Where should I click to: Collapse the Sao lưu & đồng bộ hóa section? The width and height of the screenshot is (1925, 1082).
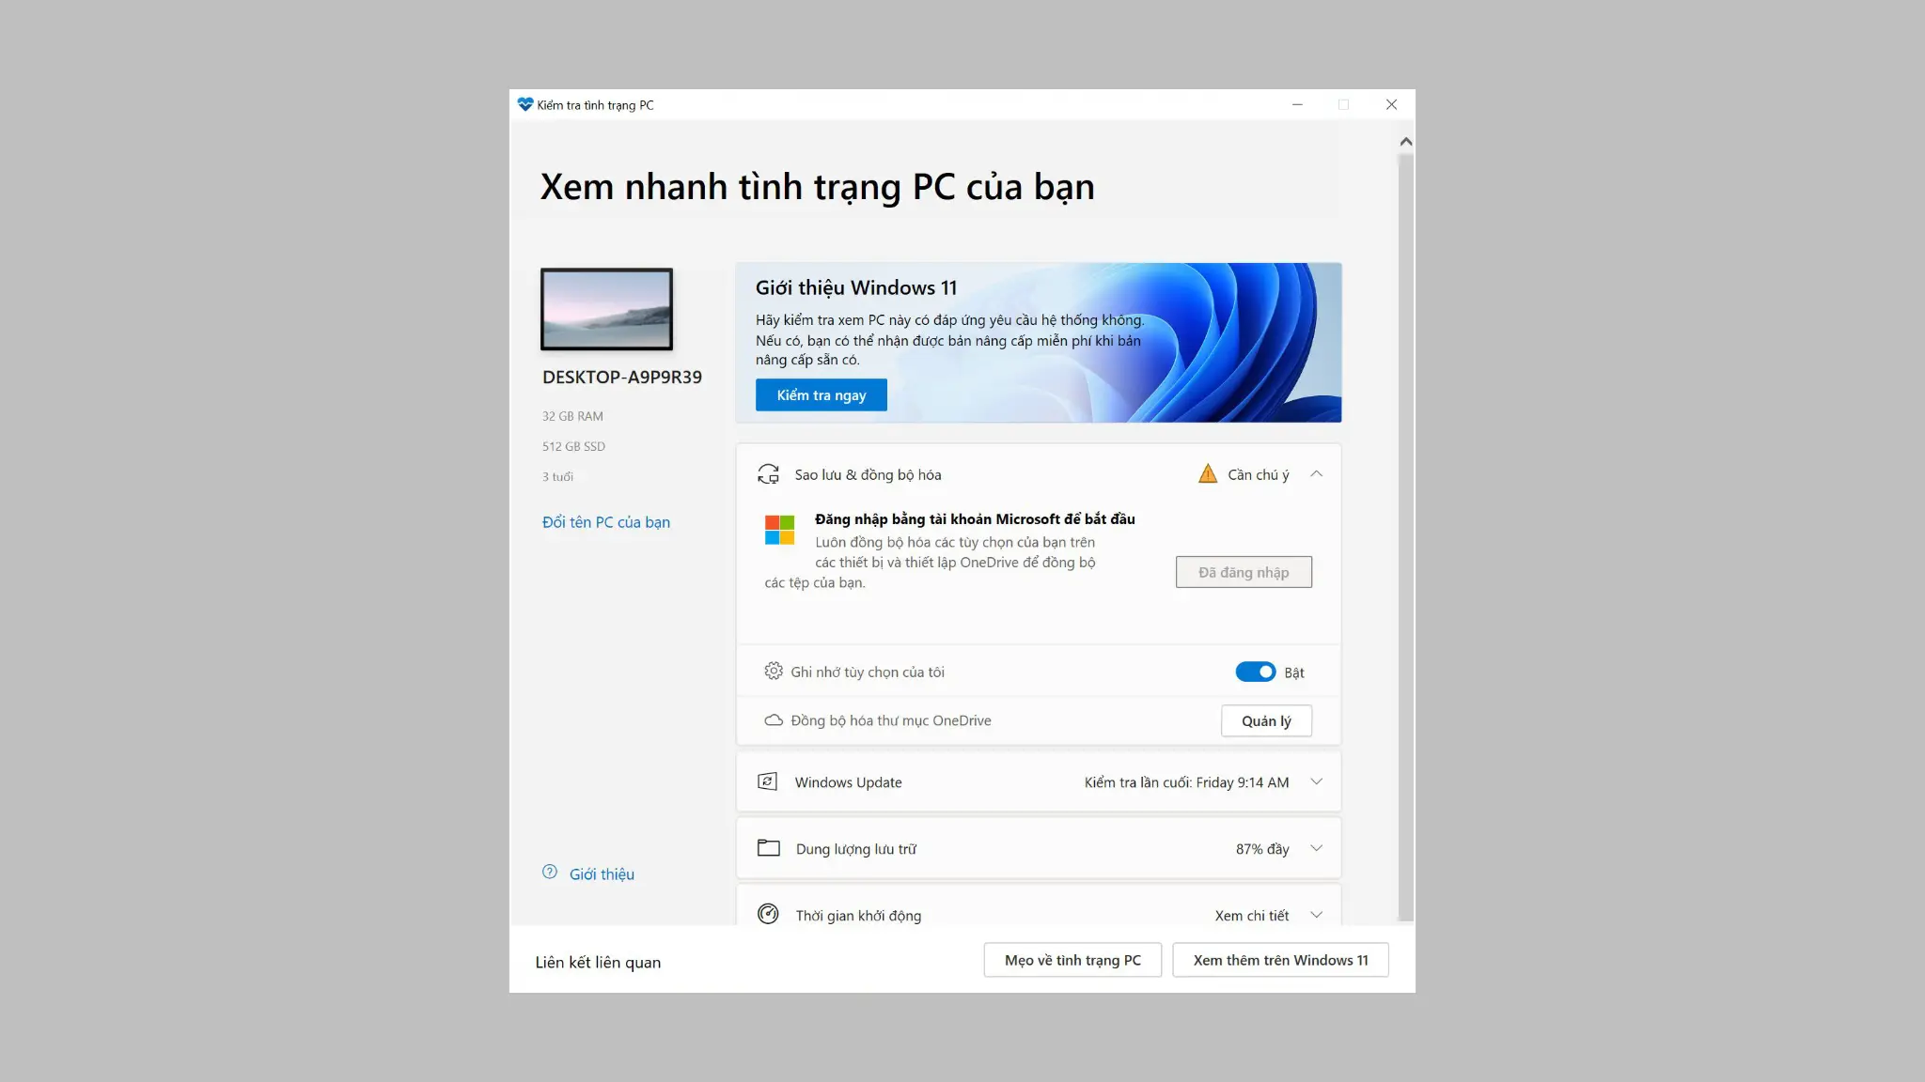click(1316, 474)
